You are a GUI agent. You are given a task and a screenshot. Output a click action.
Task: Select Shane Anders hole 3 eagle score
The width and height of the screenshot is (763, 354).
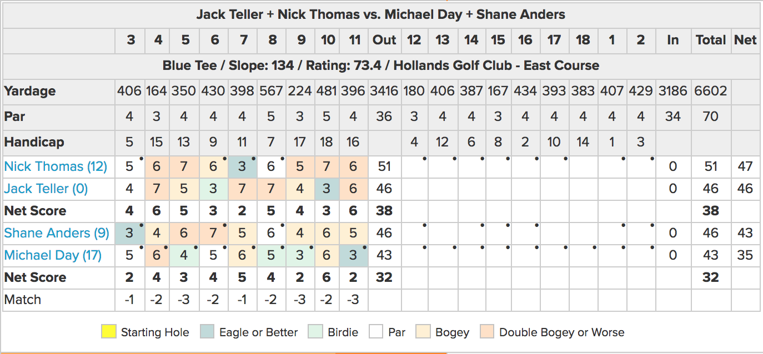pyautogui.click(x=129, y=233)
